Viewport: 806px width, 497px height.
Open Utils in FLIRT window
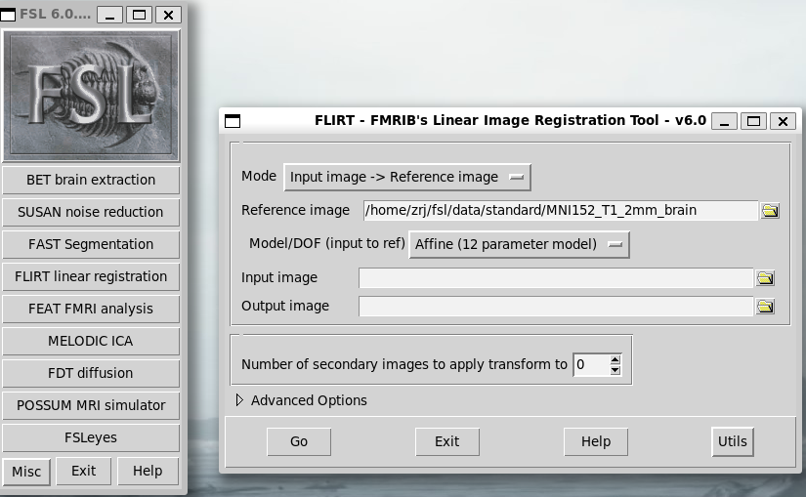tap(733, 441)
